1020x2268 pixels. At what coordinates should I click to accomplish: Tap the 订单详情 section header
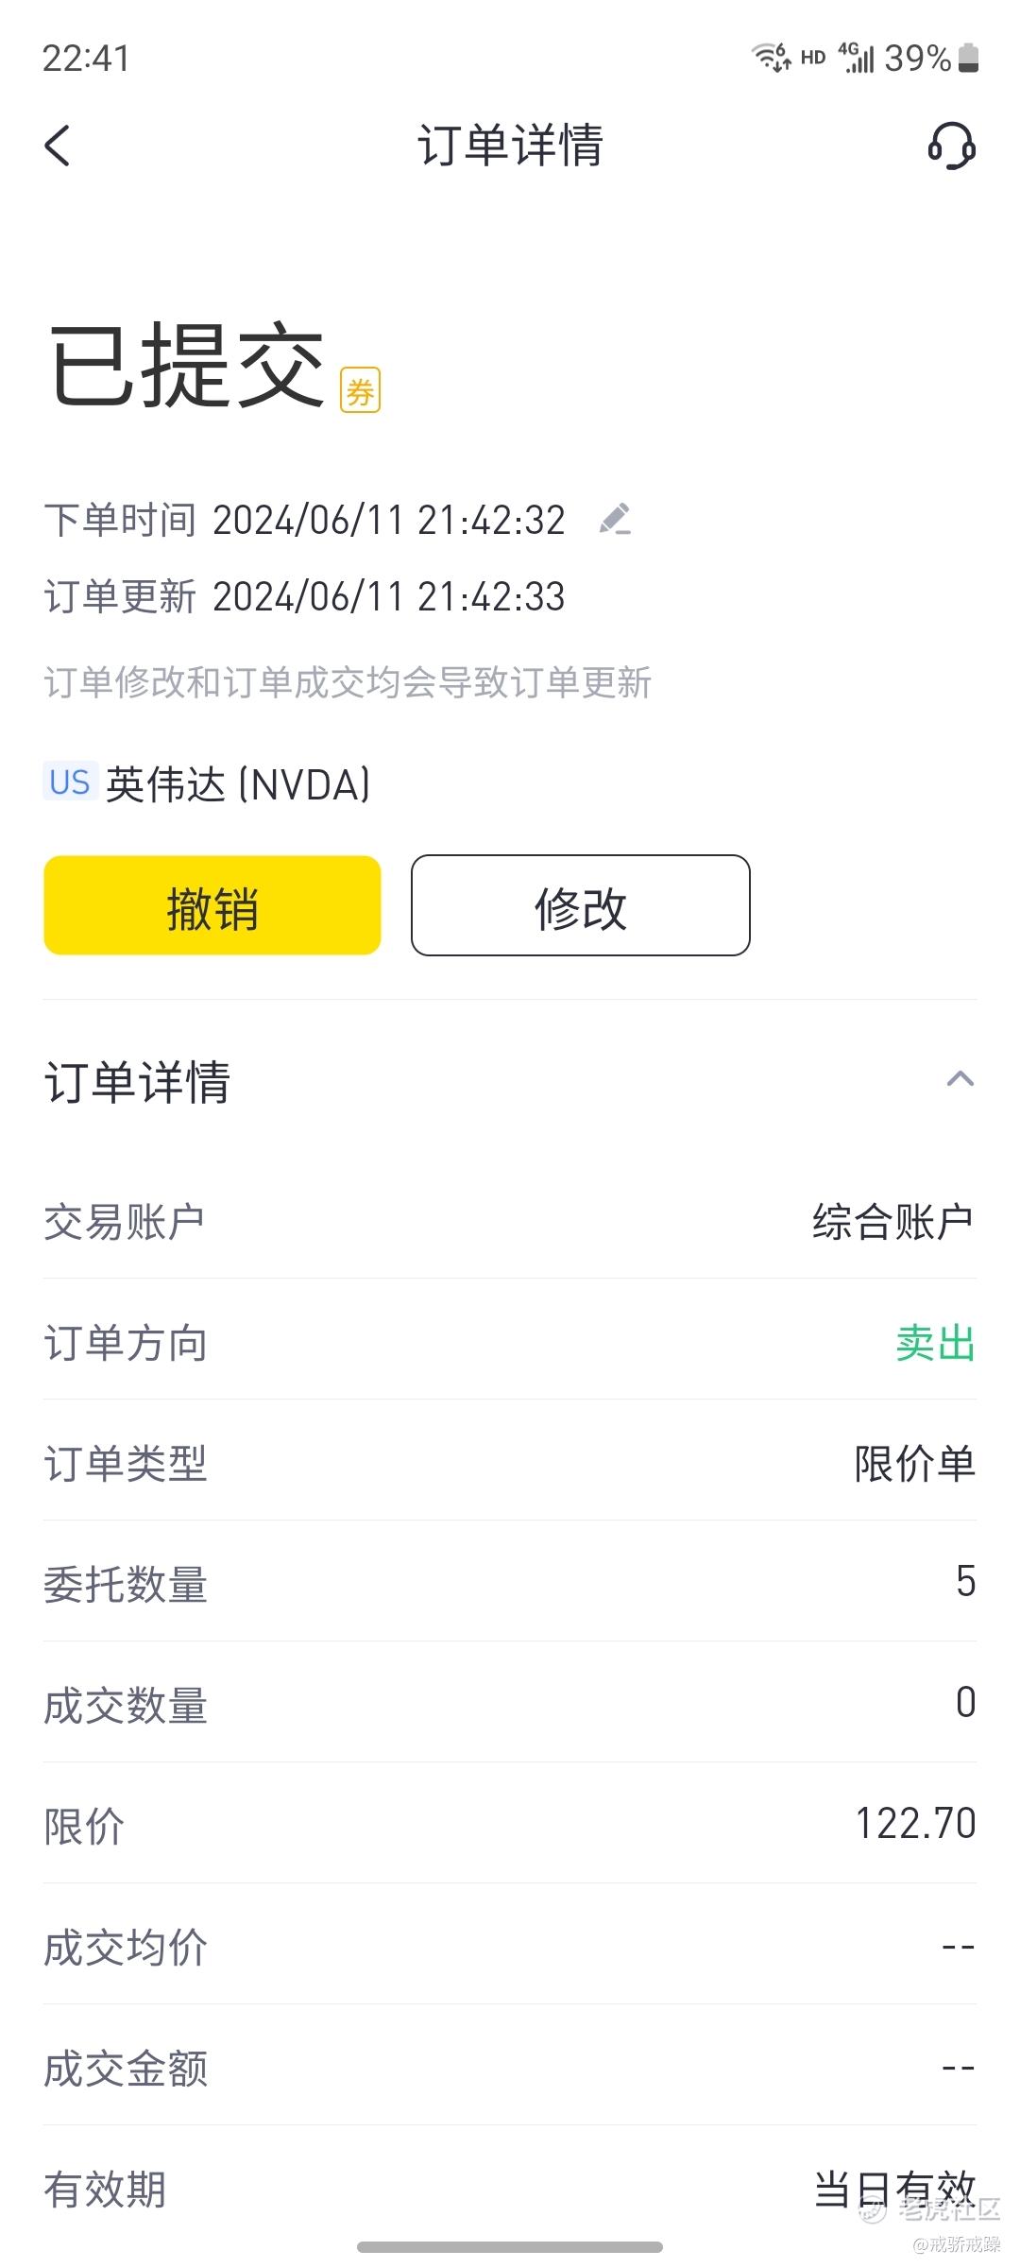click(x=137, y=1081)
